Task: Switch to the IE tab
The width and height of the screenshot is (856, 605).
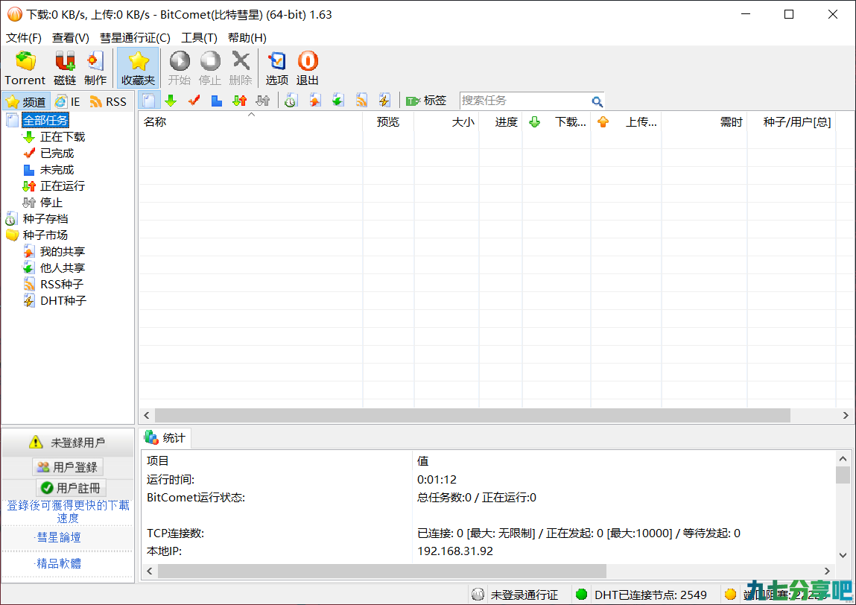Action: [69, 101]
